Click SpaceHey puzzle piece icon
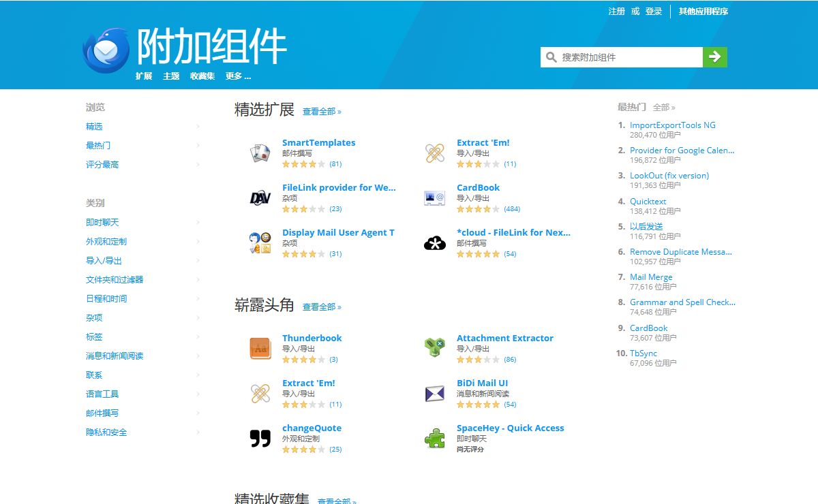The width and height of the screenshot is (818, 504). 435,439
